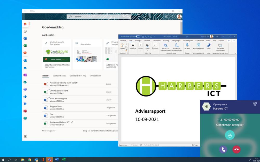Open Chrome from the taskbar

tap(30, 160)
